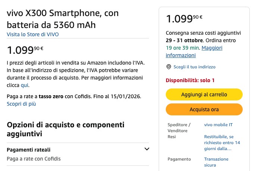Select the Pagamenti rateali heading
The width and height of the screenshot is (255, 171).
[29, 150]
